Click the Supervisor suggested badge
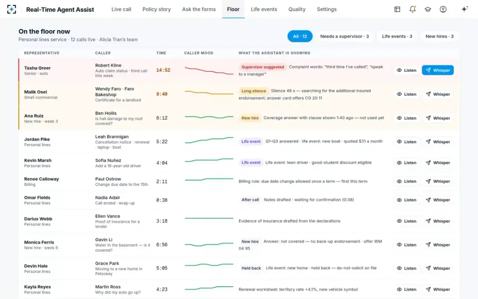The height and width of the screenshot is (299, 478). pyautogui.click(x=263, y=67)
